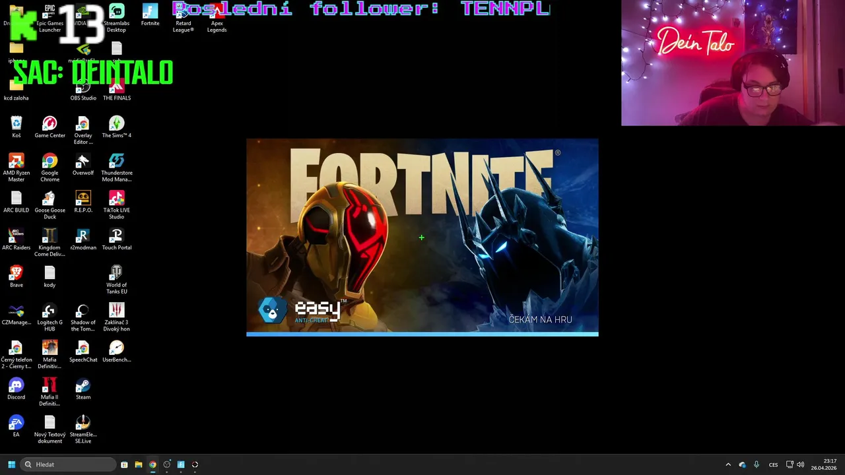Open SpeechChat desktop shortcut
Viewport: 845px width, 475px height.
click(83, 352)
